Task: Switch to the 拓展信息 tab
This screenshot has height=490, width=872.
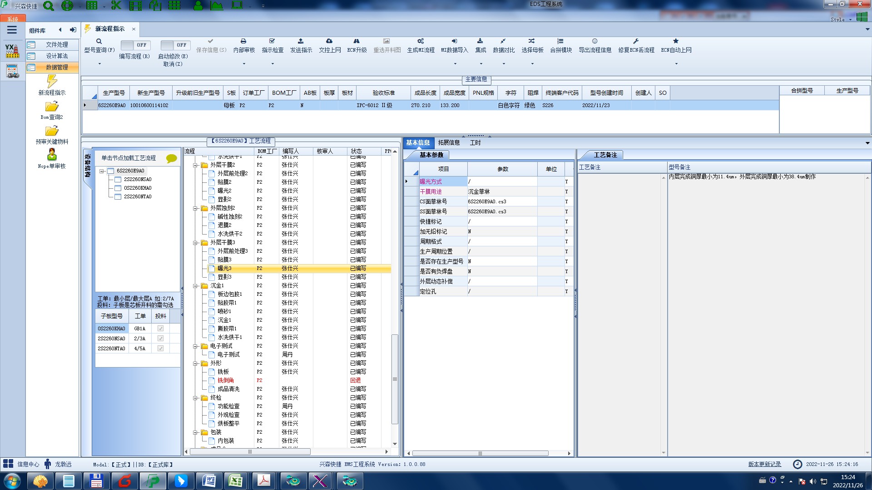Action: [x=449, y=142]
